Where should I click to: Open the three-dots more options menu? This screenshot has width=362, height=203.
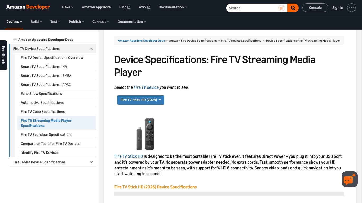coord(351,8)
